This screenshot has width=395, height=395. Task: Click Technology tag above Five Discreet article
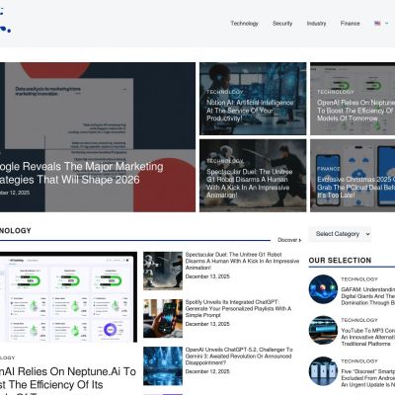359,361
